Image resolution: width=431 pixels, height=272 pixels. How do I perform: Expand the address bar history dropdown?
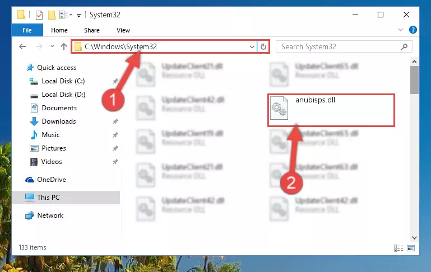pos(252,46)
